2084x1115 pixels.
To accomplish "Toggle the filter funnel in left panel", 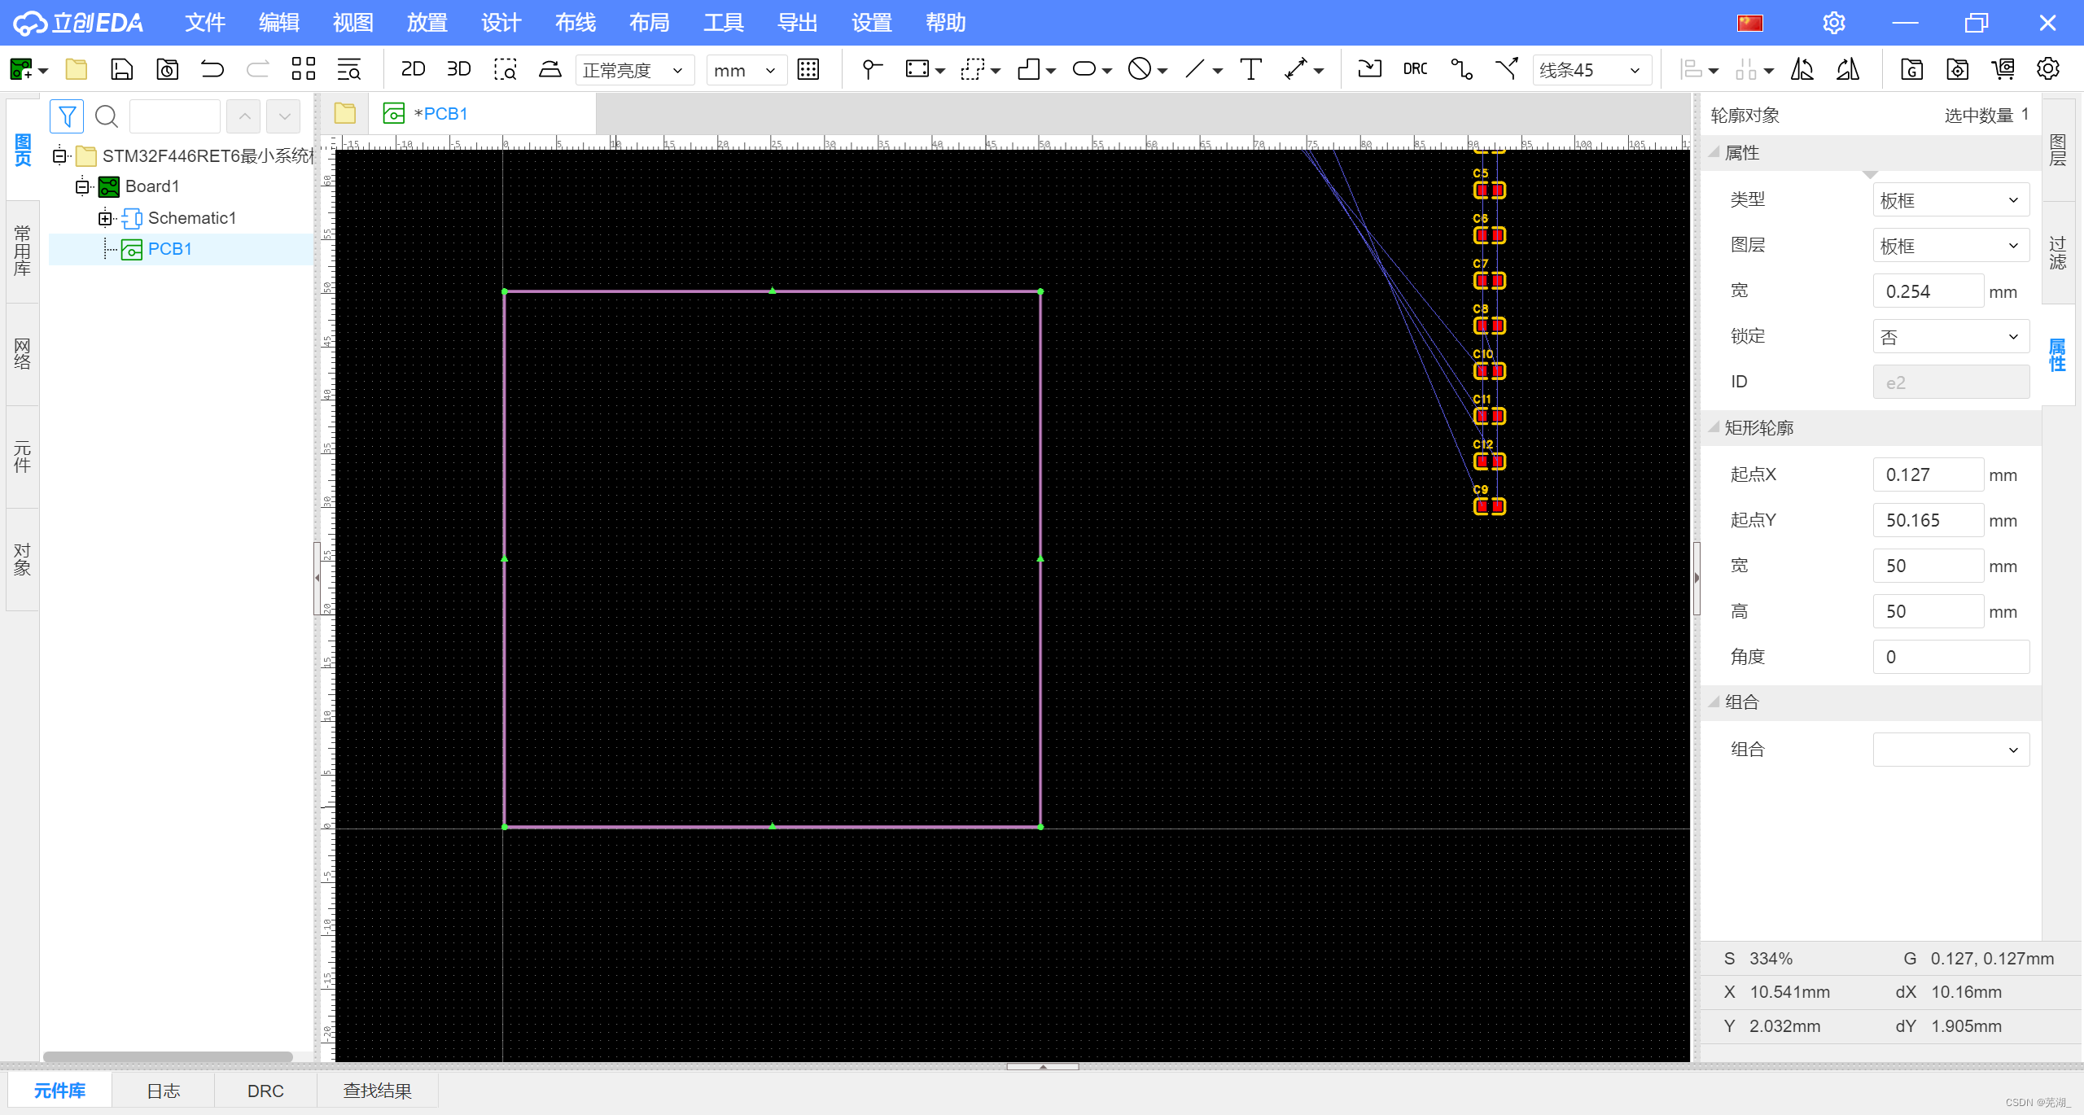I will [x=67, y=116].
